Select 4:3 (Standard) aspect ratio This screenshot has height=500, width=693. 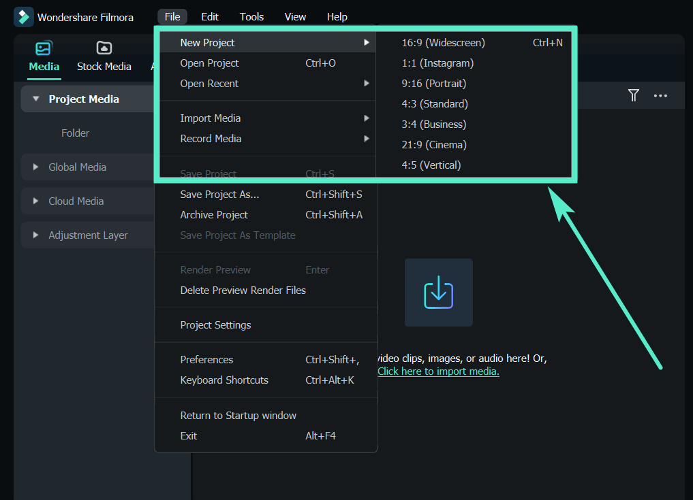point(474,103)
